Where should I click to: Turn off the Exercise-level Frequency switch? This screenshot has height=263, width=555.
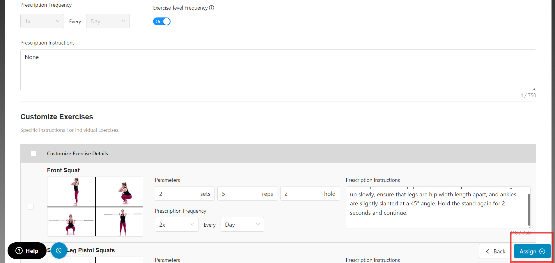point(162,22)
